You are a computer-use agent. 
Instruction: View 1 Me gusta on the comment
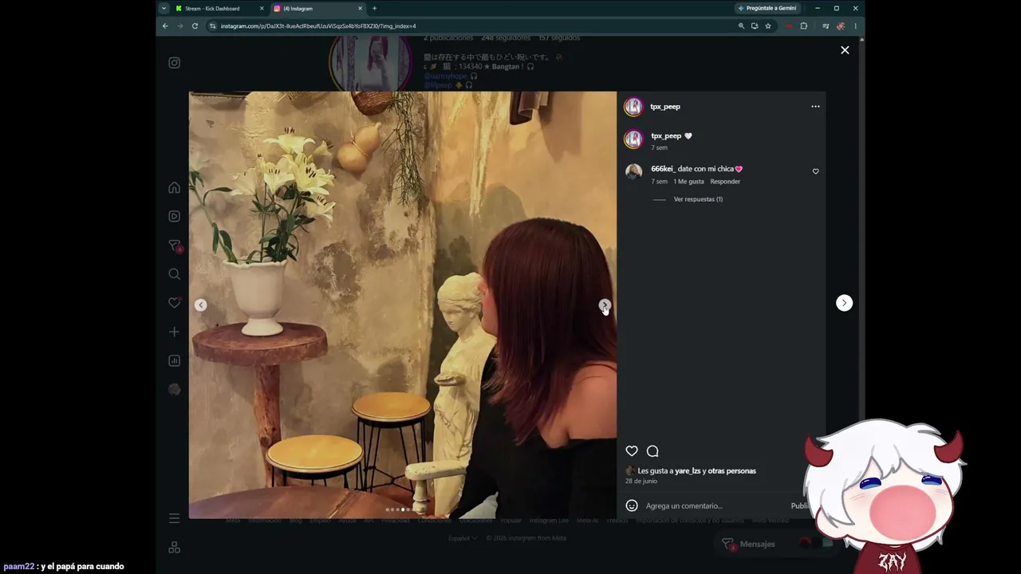688,182
